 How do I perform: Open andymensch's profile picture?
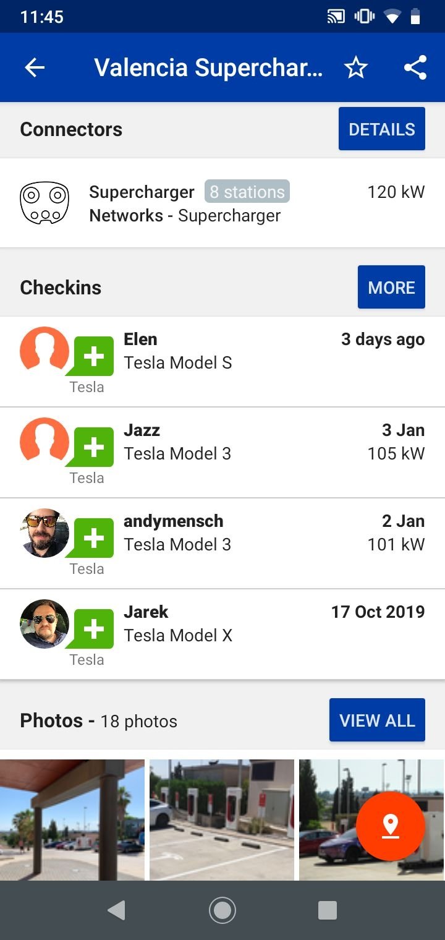pyautogui.click(x=44, y=533)
